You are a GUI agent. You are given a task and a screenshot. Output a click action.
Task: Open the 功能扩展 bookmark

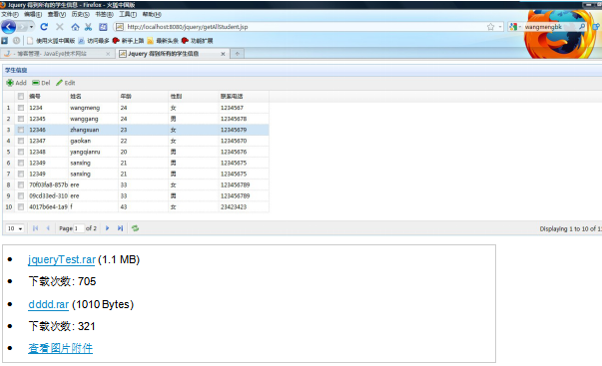click(197, 41)
